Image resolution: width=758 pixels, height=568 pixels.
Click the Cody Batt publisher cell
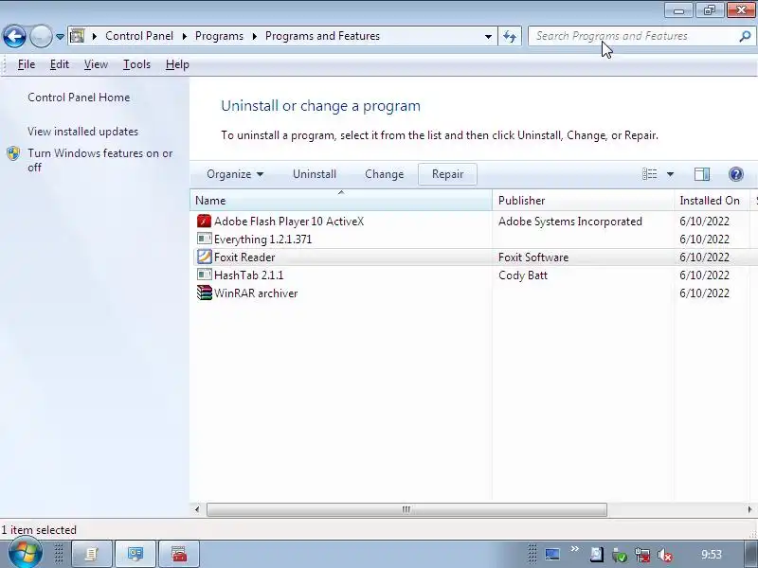[523, 275]
